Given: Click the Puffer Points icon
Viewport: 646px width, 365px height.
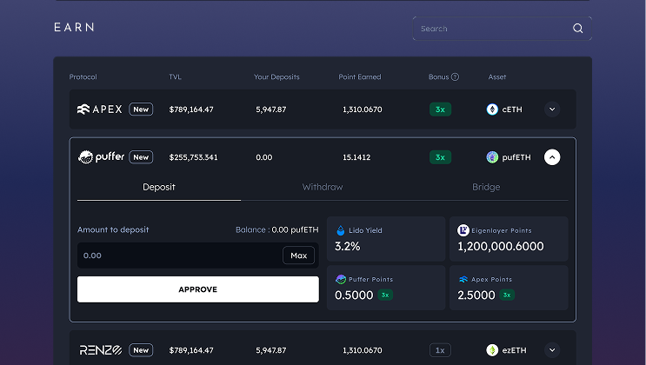Looking at the screenshot, I should point(341,279).
